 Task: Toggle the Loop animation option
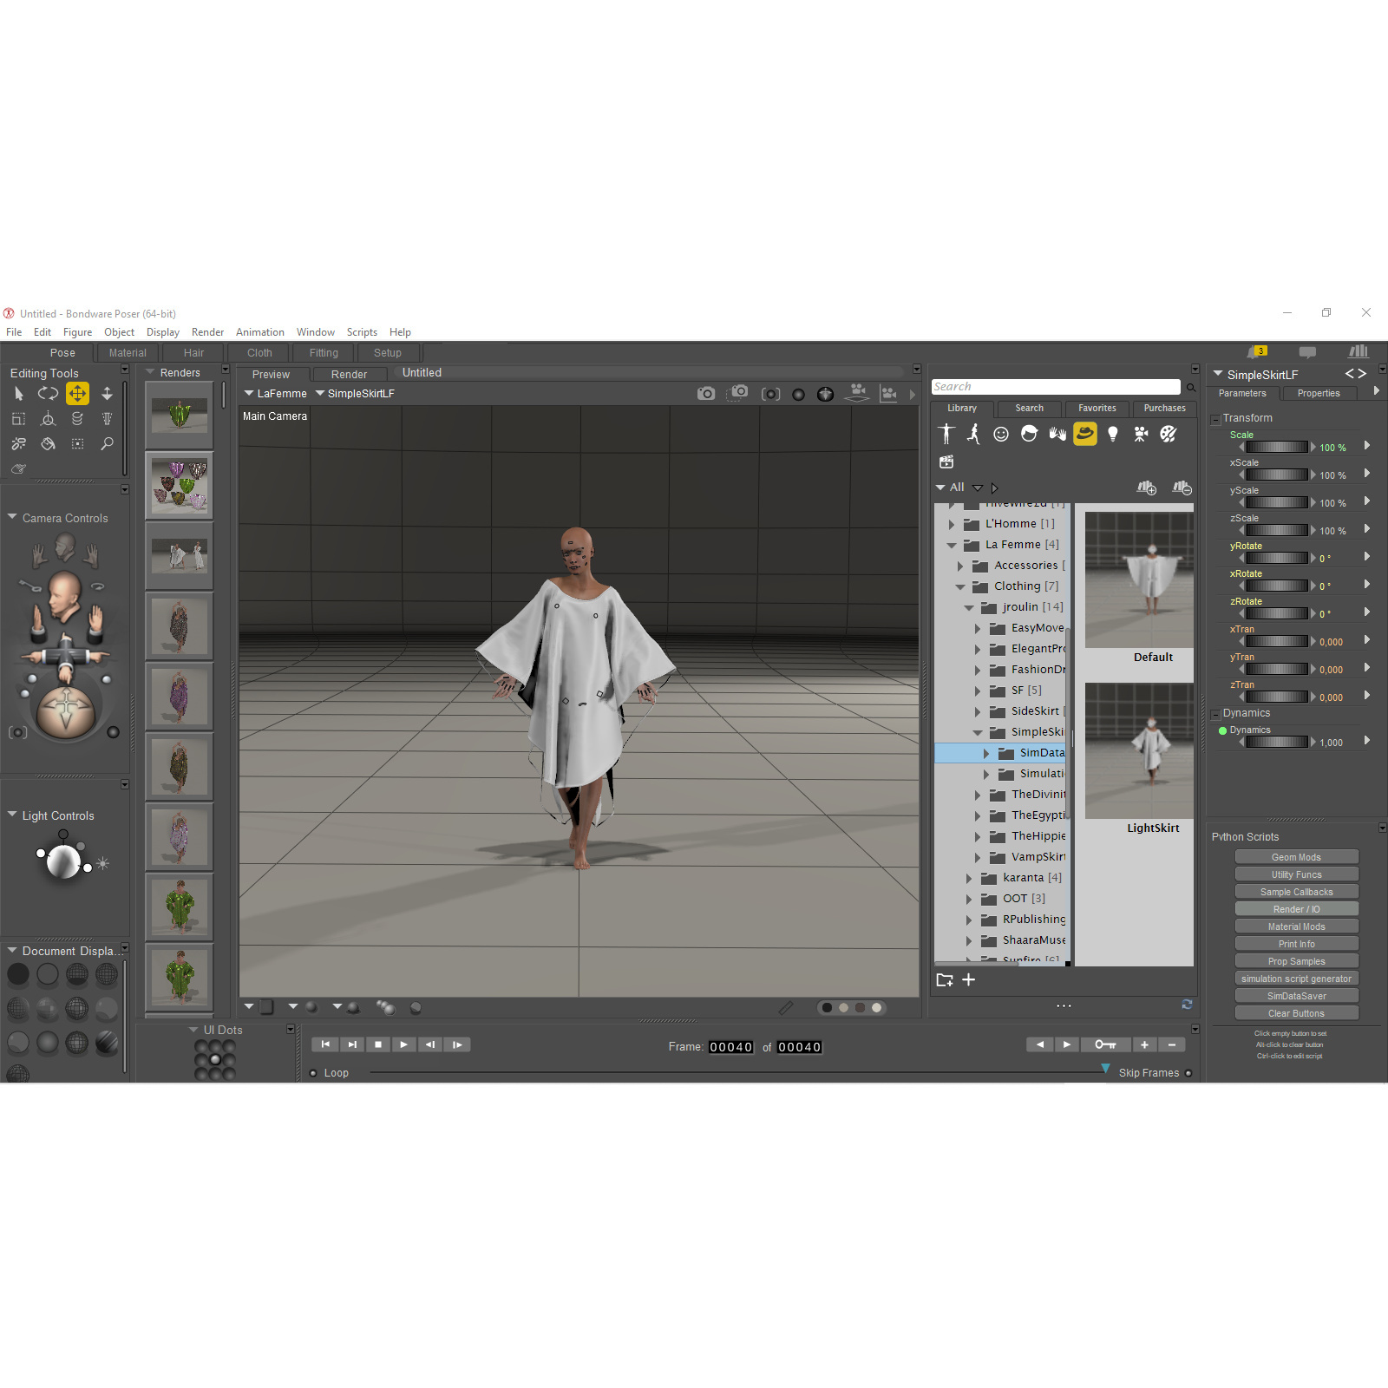tap(313, 1073)
